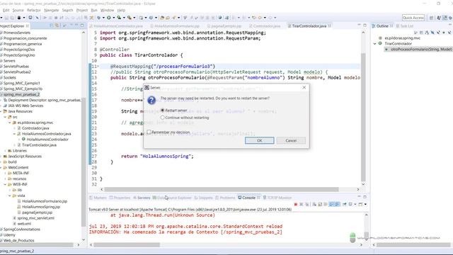The image size is (453, 255).
Task: Select otroProcesoFormulario method in Outline
Action: (x=418, y=50)
